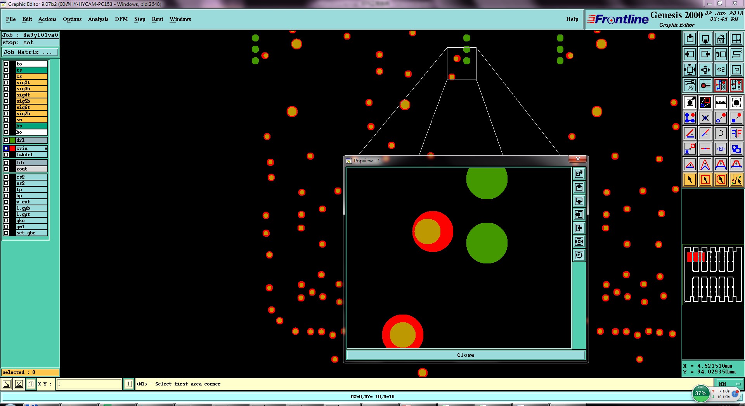Toggle the checkbox for layer rout
This screenshot has height=406, width=745.
tap(6, 169)
